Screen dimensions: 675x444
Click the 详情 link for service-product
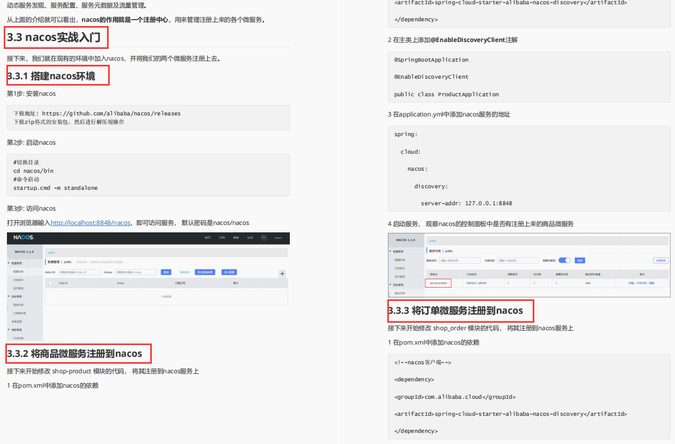(x=631, y=283)
